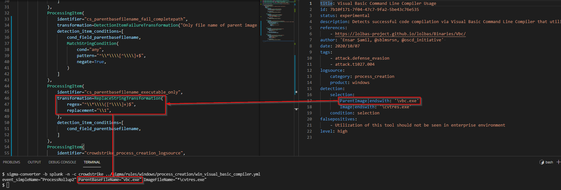Viewport: 561px width, 190px height.
Task: Click ParentBaseFileName="vbc.exe" in terminal output
Action: [109, 179]
